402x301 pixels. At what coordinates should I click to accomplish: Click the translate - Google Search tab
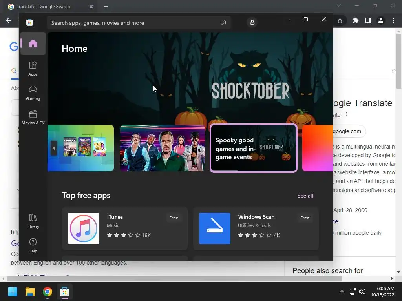pos(50,7)
